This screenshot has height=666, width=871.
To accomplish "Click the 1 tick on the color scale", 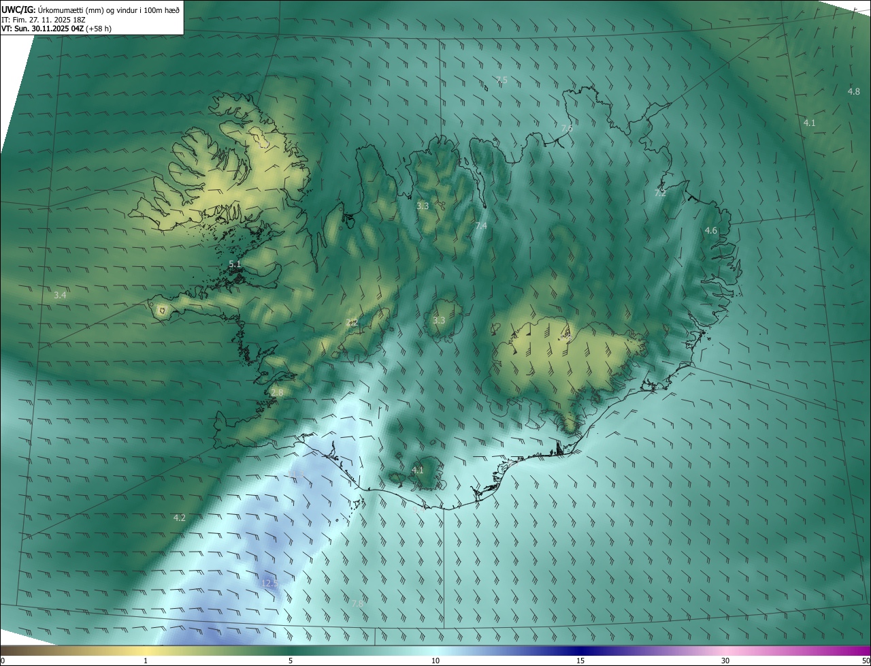I will [x=146, y=661].
